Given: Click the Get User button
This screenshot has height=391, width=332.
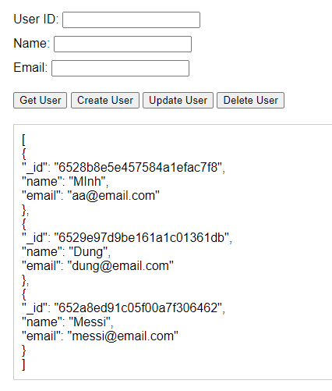Looking at the screenshot, I should coord(41,100).
